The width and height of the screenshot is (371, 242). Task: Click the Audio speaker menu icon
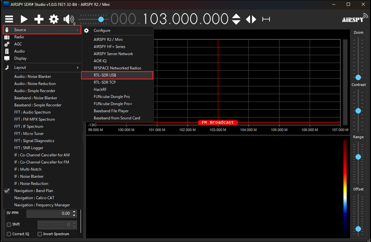coord(7,51)
